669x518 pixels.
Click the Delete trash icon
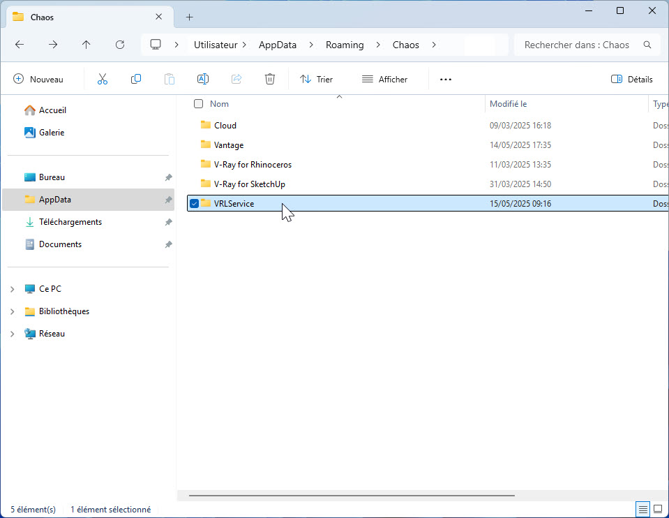click(x=270, y=79)
